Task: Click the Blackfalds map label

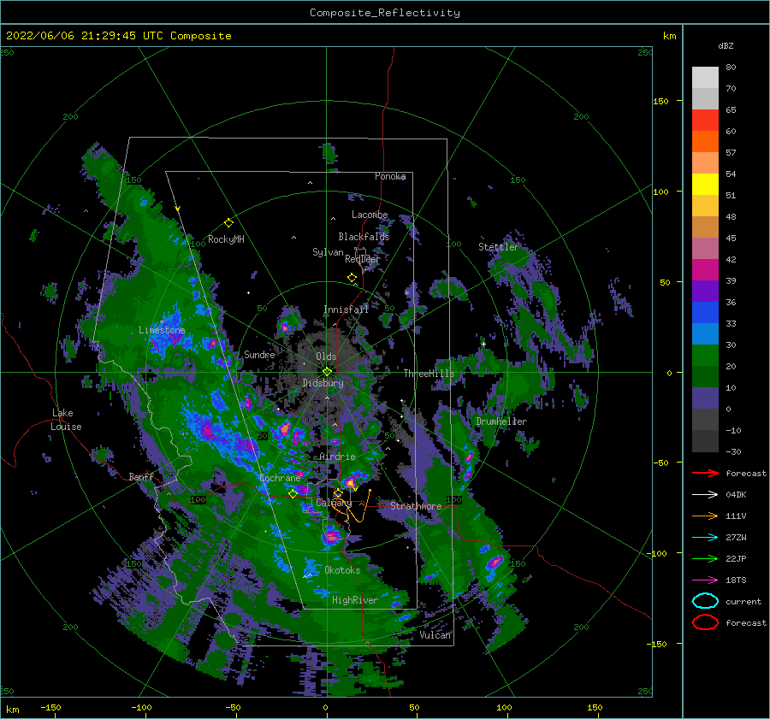Action: coord(364,237)
